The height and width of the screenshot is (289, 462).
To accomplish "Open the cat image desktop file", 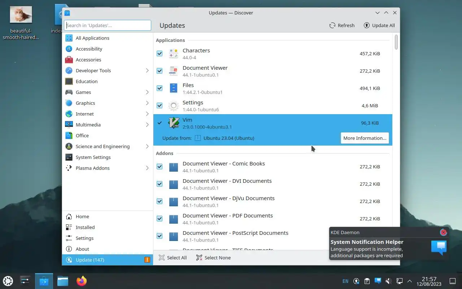I will (x=21, y=23).
